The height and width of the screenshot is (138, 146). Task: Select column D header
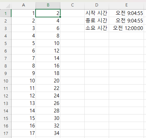click(x=97, y=5)
